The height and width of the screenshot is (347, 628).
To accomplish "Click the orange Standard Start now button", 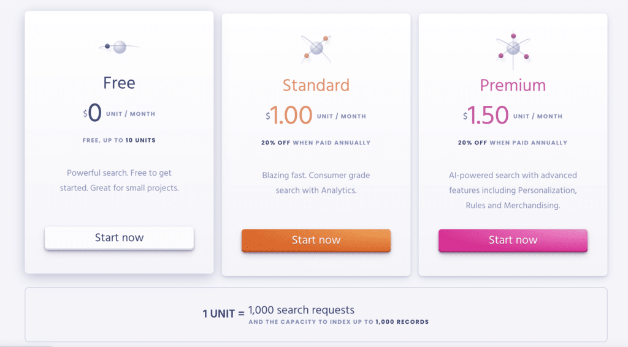I will coord(316,241).
